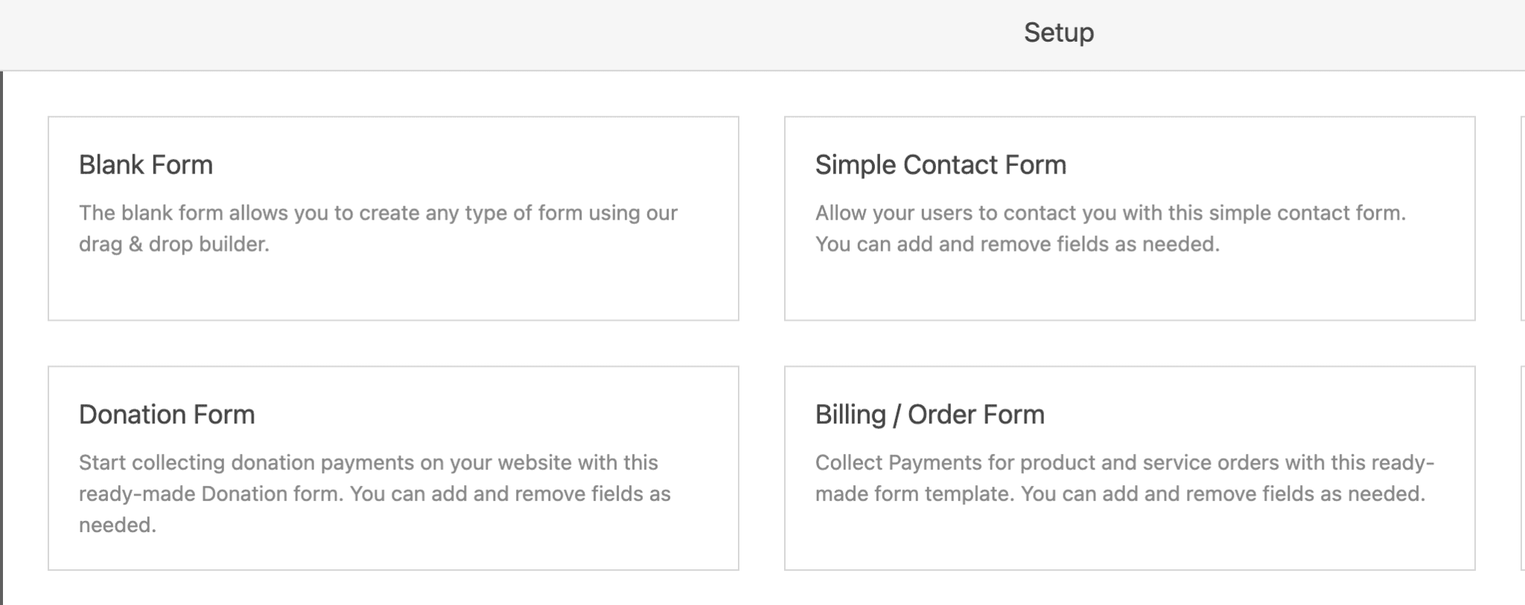The width and height of the screenshot is (1525, 605).
Task: Click the Blank Form title heading
Action: [144, 165]
